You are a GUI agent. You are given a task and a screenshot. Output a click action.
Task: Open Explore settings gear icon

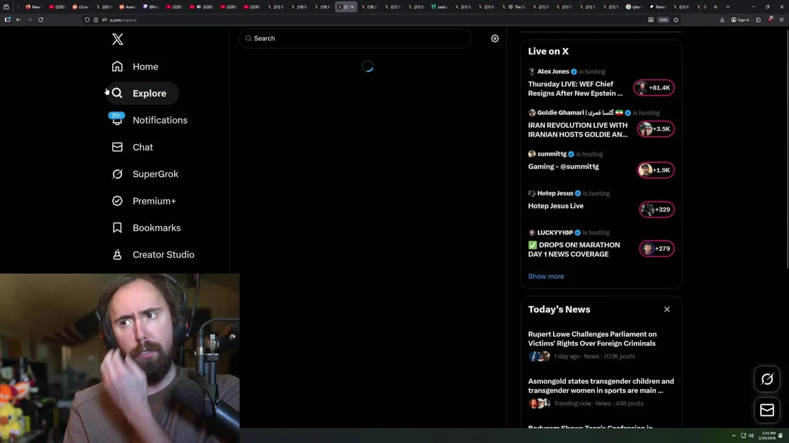[495, 38]
